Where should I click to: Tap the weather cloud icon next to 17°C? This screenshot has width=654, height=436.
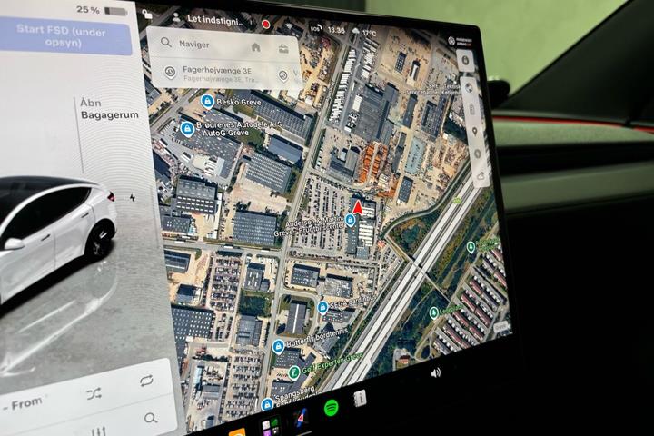coord(355,31)
